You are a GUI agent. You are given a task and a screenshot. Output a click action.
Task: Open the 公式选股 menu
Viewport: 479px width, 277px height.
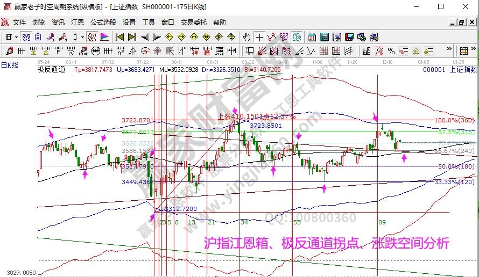click(103, 23)
